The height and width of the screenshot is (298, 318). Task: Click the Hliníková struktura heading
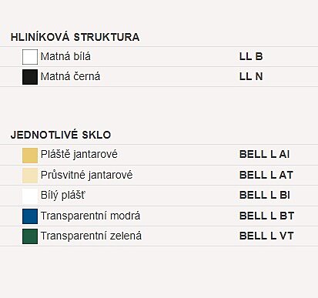(x=75, y=37)
